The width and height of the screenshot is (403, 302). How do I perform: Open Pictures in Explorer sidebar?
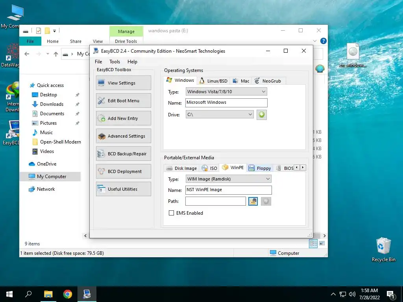pos(48,123)
